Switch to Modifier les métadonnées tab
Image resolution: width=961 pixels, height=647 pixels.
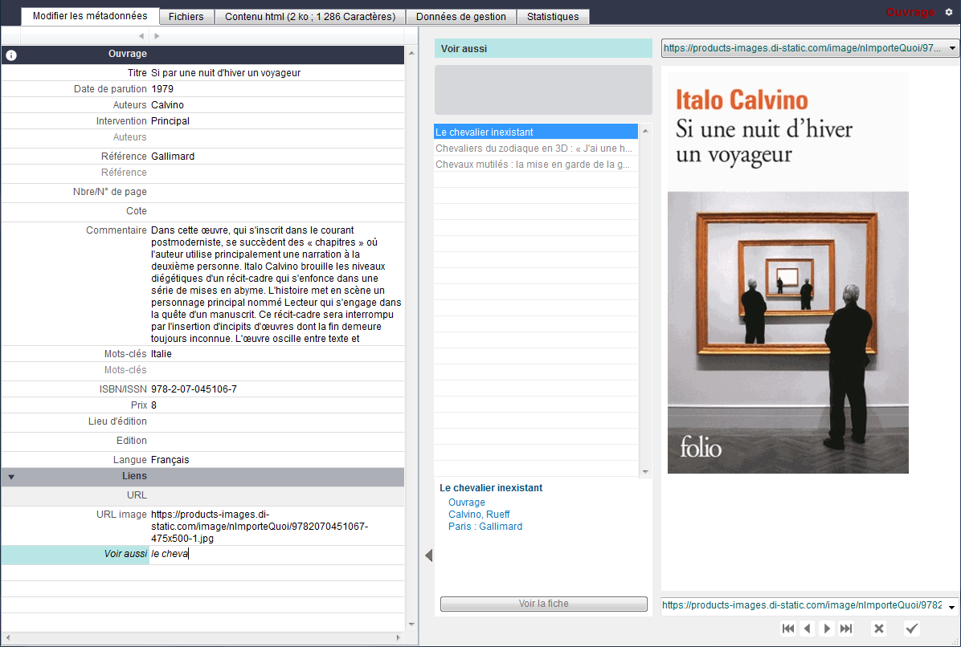(90, 16)
